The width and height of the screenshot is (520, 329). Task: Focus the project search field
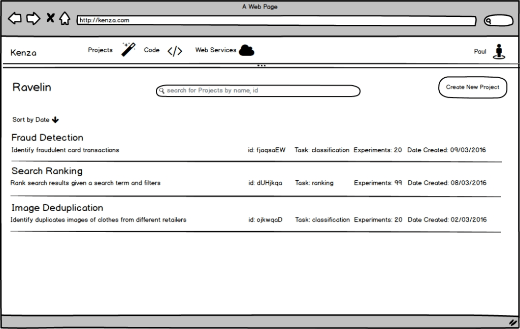258,91
